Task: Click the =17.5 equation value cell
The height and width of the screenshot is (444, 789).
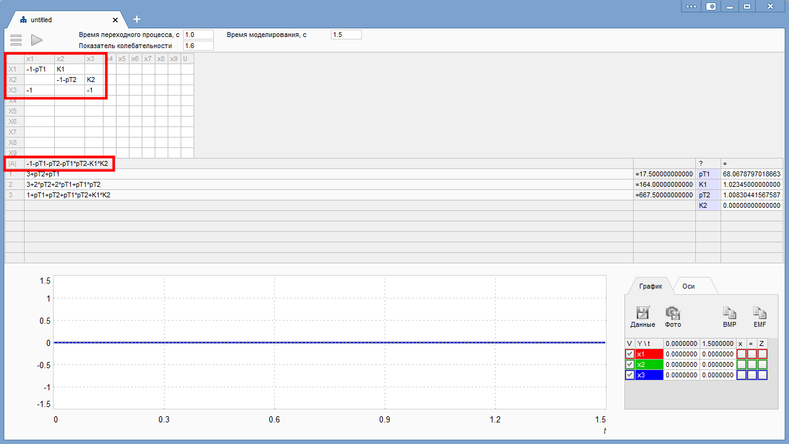Action: click(664, 174)
